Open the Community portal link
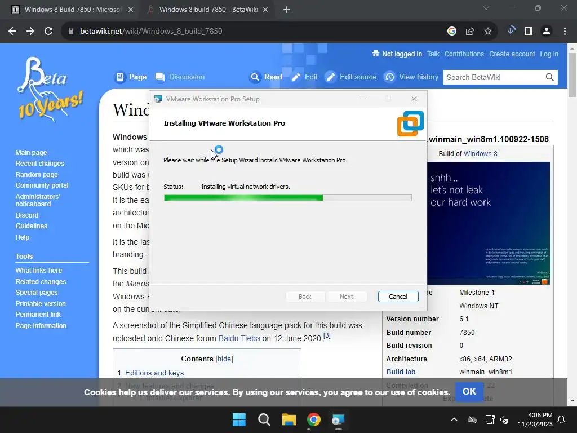The width and height of the screenshot is (577, 433). 42,185
